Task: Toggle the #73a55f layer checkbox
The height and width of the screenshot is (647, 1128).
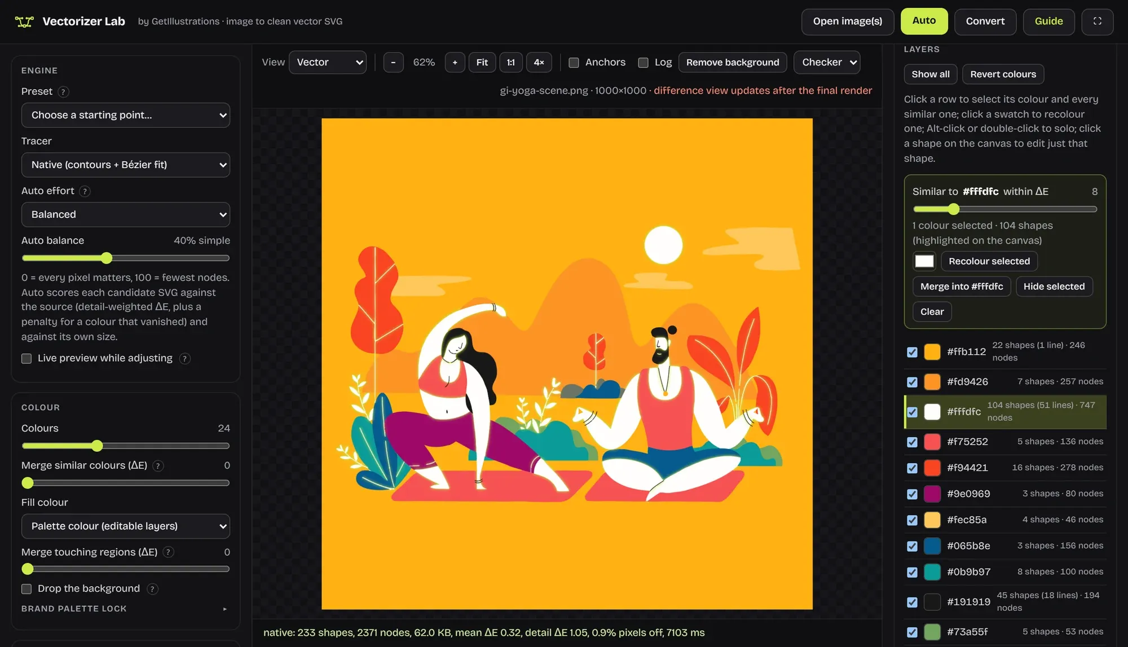Action: pos(912,632)
